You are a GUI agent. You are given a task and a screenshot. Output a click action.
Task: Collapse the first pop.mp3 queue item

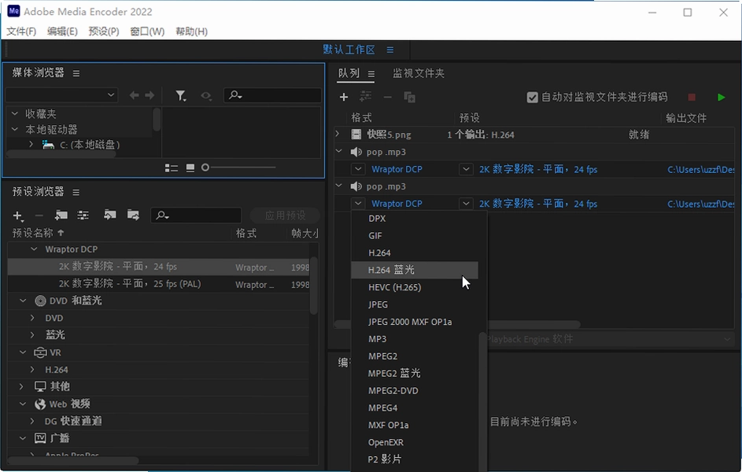pyautogui.click(x=339, y=151)
